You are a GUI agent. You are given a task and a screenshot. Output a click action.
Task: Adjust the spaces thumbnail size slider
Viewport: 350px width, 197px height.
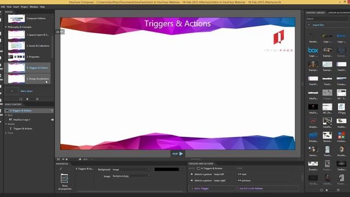point(27,99)
